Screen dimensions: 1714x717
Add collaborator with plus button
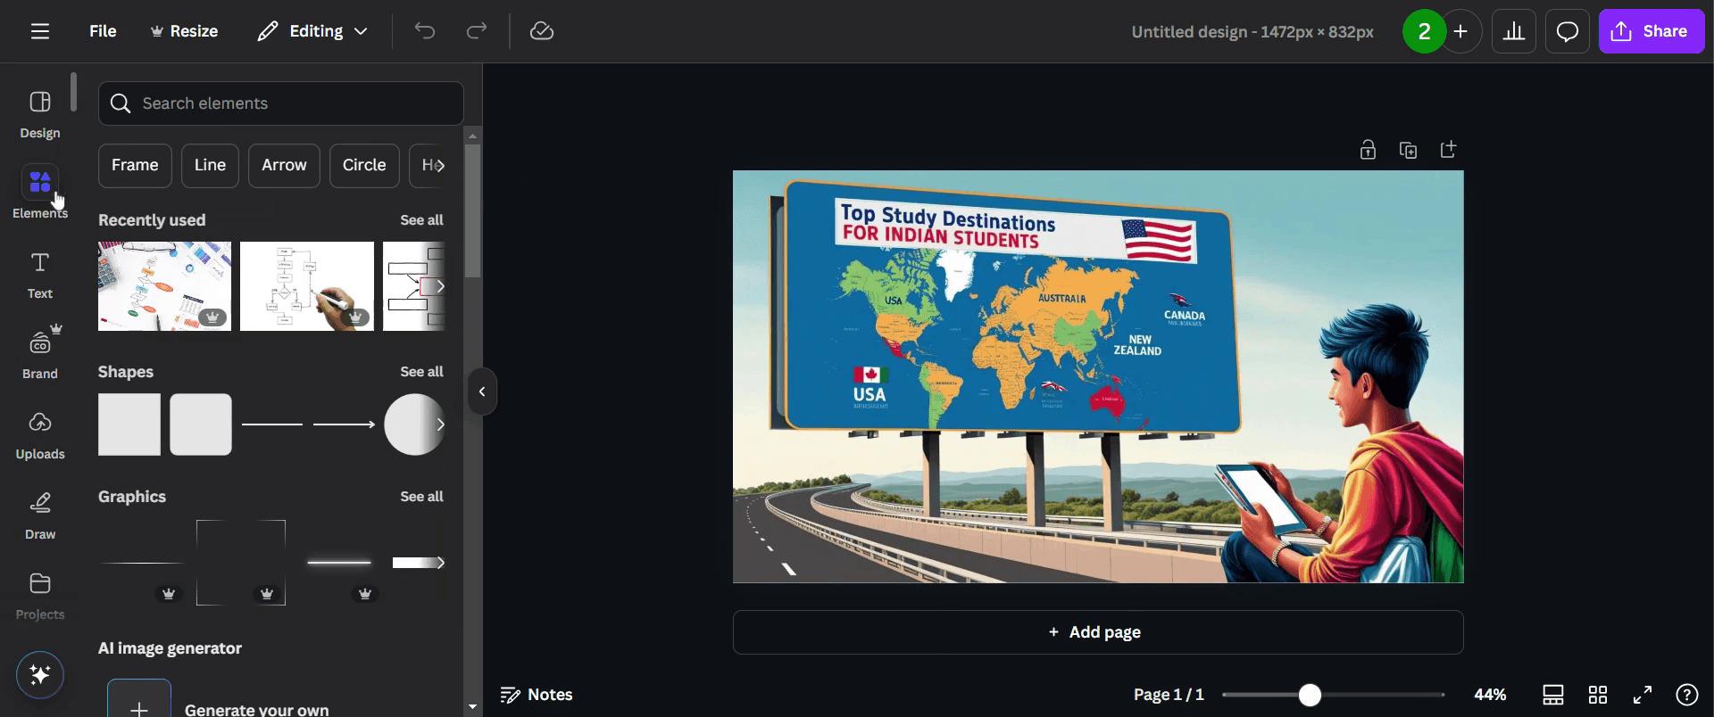(x=1461, y=31)
